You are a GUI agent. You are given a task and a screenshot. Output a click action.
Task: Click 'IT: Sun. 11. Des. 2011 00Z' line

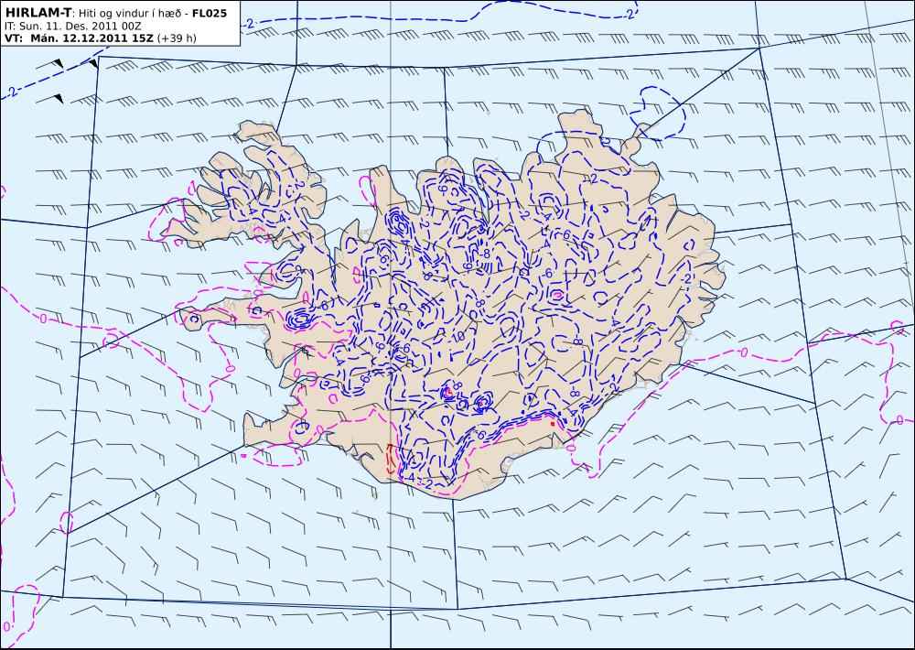[x=73, y=27]
